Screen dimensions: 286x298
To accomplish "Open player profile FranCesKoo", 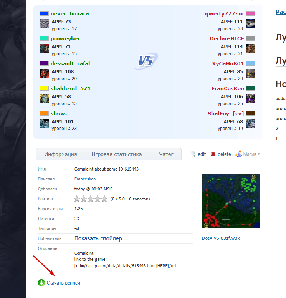I will pyautogui.click(x=228, y=89).
